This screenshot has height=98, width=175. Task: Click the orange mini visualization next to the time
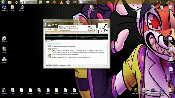point(91,30)
